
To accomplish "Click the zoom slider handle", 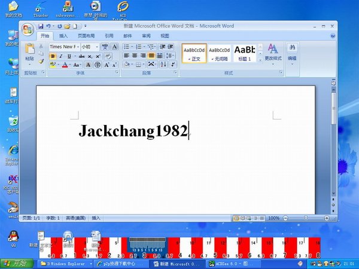I will [306, 218].
